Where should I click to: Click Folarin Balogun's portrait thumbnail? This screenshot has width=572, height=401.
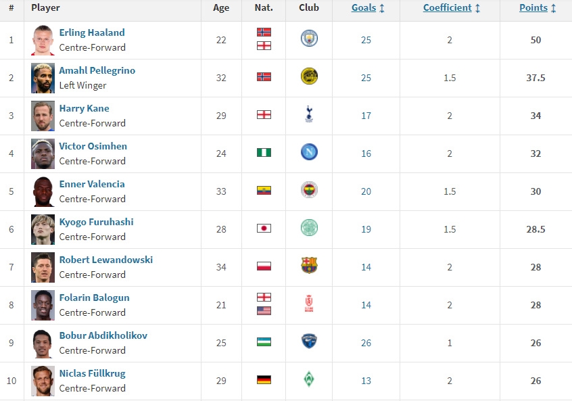[x=43, y=306]
